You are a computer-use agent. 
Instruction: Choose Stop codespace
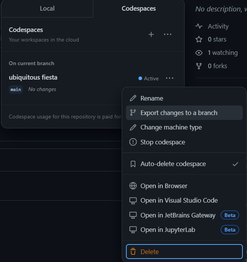coord(184,142)
